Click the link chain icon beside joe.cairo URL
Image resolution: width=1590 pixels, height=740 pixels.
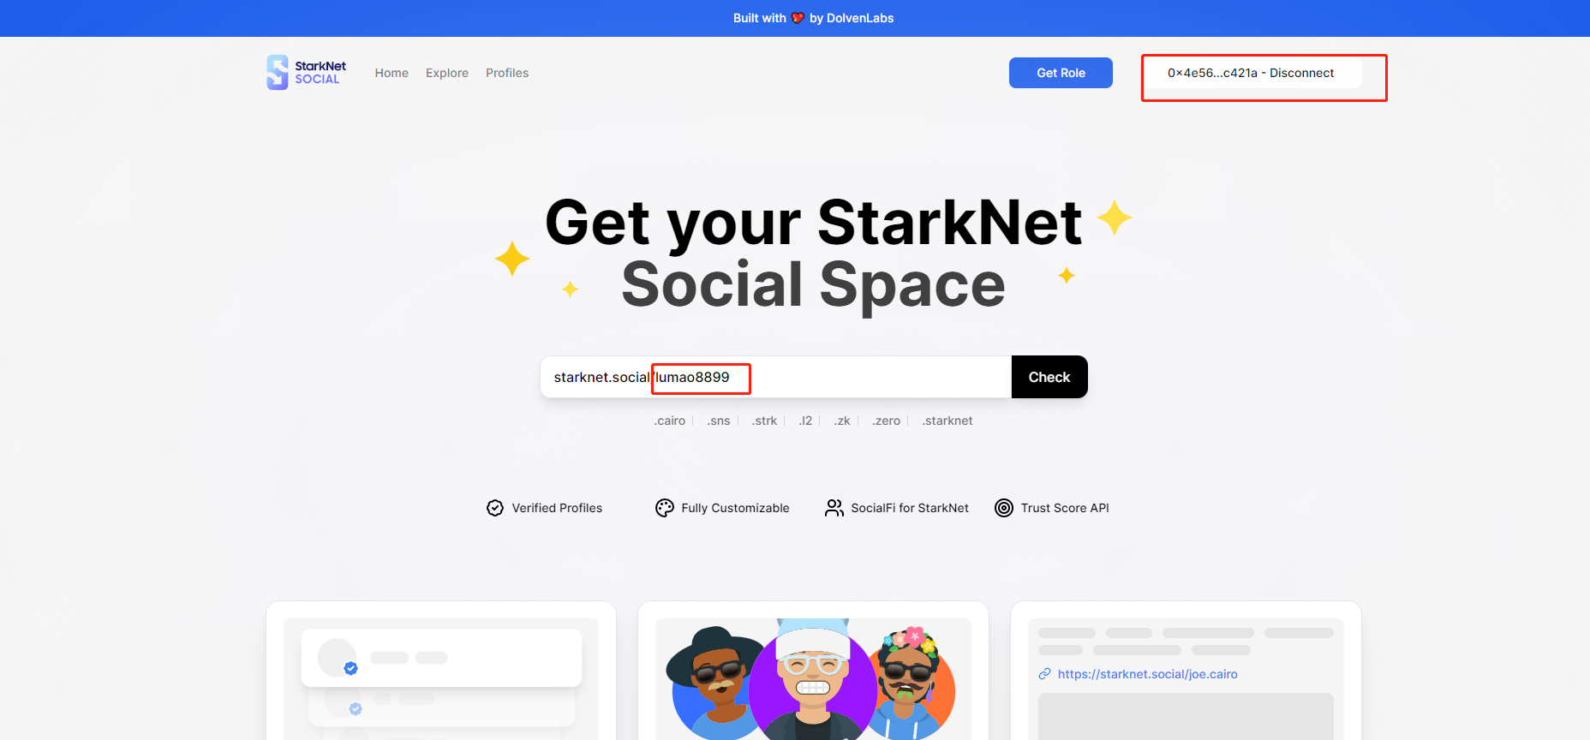1045,674
